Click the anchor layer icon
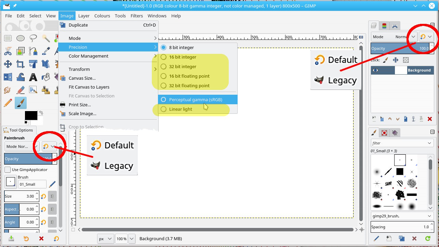The height and width of the screenshot is (247, 439). (x=414, y=119)
